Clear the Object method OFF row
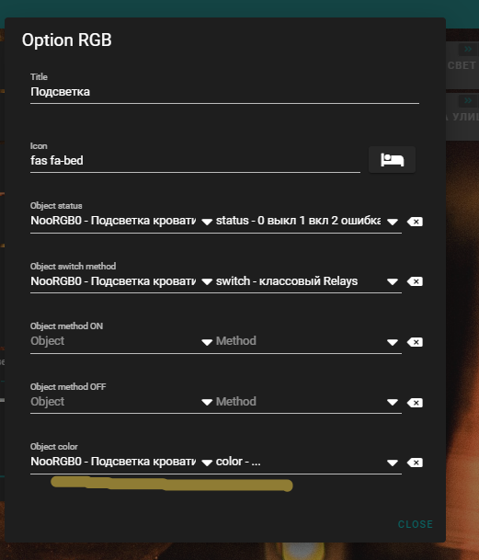This screenshot has width=479, height=560. (x=415, y=403)
